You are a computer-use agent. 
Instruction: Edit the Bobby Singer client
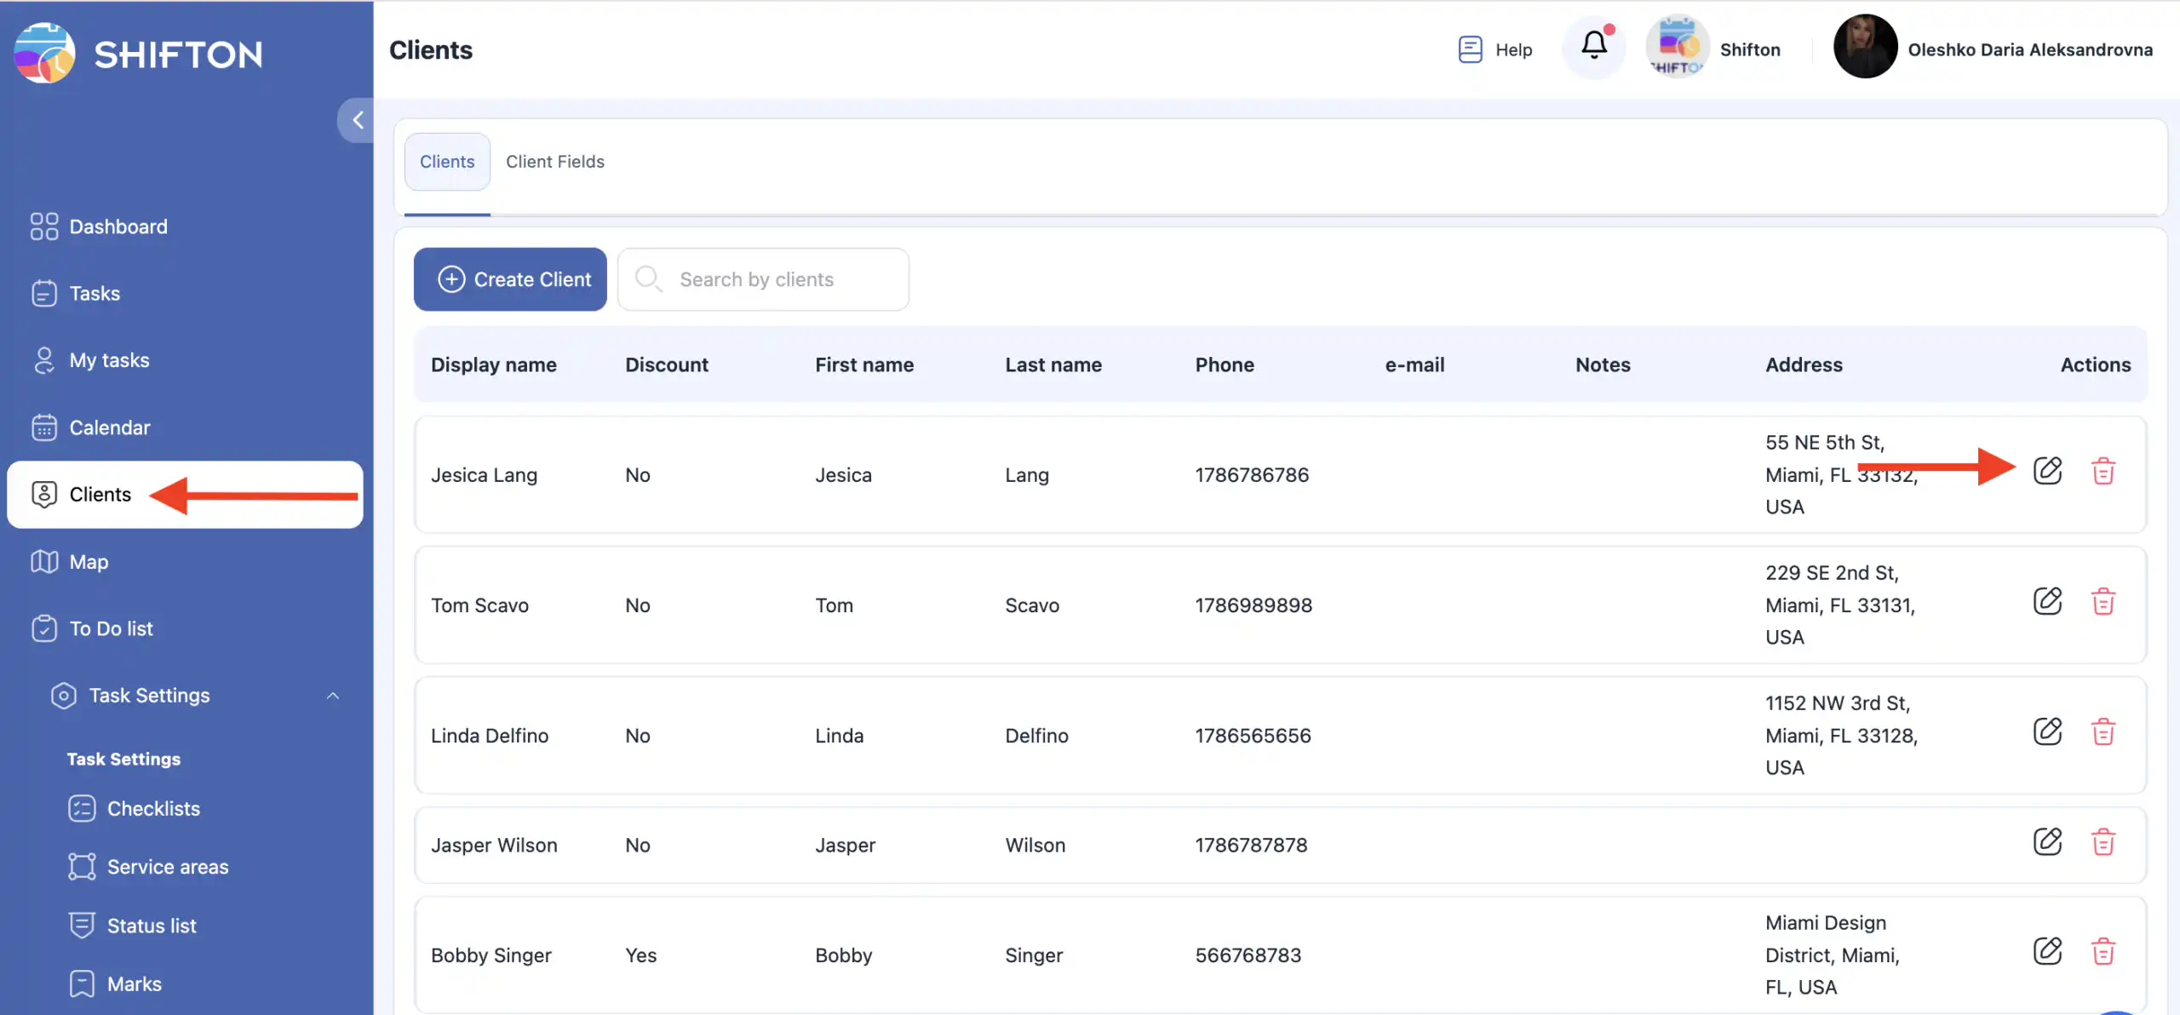(2047, 951)
